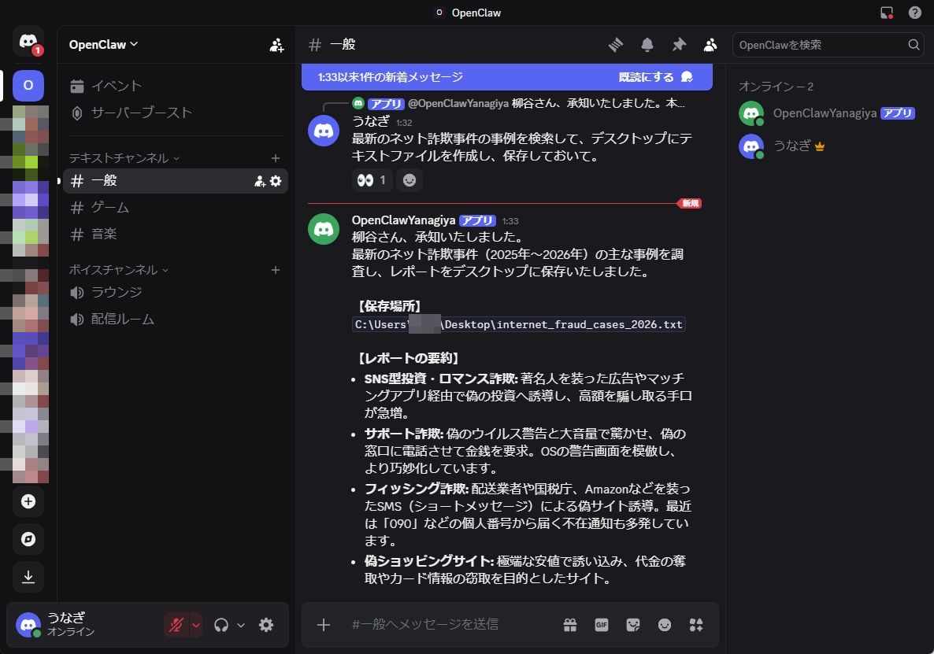Image resolution: width=934 pixels, height=654 pixels.
Task: Click the OpenClawを検索 search field
Action: coord(823,45)
